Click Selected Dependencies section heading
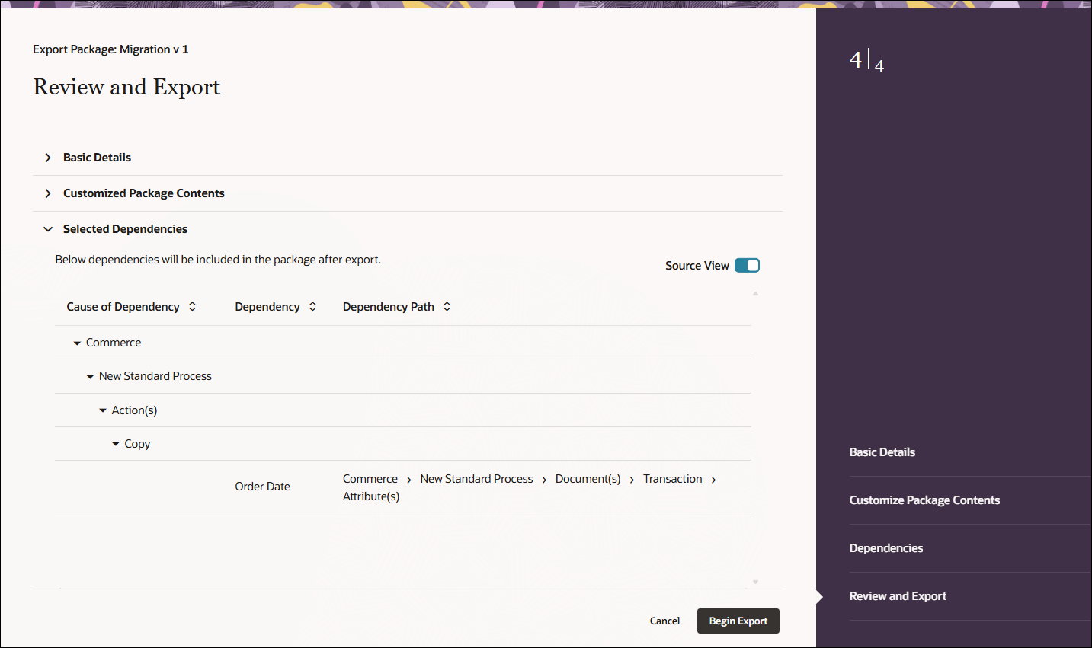 point(125,229)
